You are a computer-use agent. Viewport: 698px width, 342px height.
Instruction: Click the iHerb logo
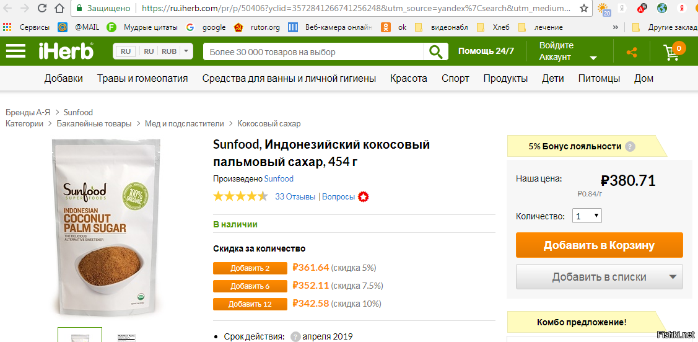click(66, 51)
